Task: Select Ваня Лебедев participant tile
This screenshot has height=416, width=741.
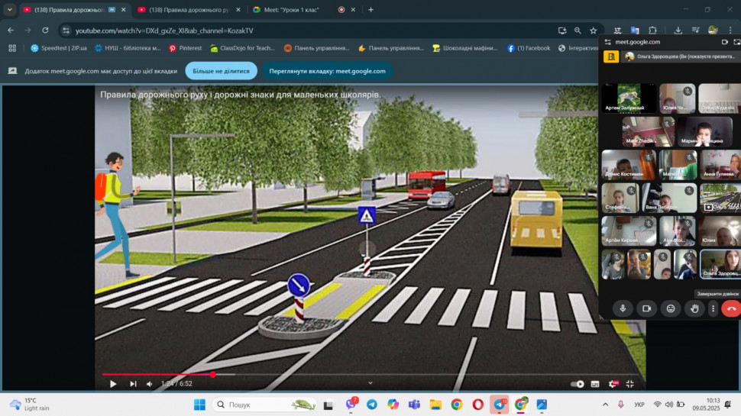Action: click(669, 198)
